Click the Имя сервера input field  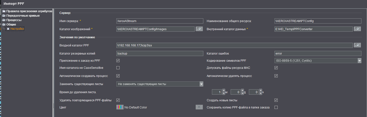tap(160, 21)
